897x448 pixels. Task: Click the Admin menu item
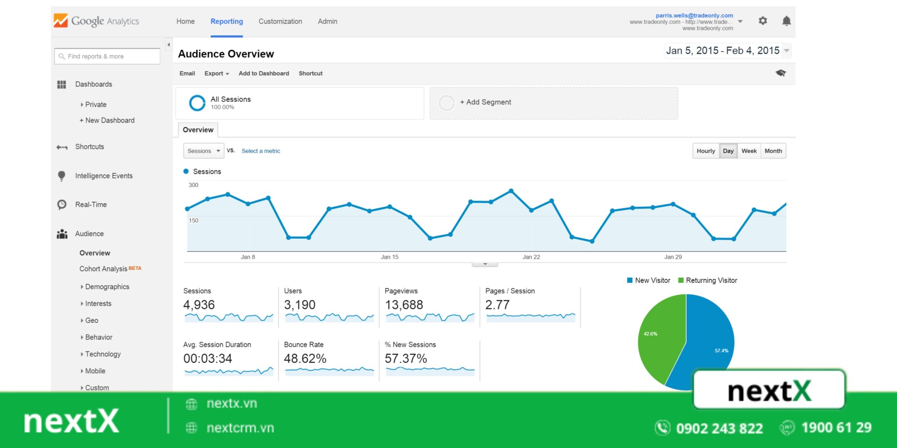(x=327, y=21)
